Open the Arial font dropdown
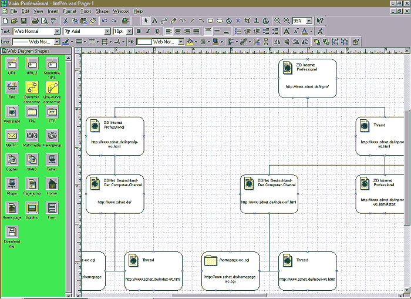This screenshot has height=299, width=411. coord(107,32)
